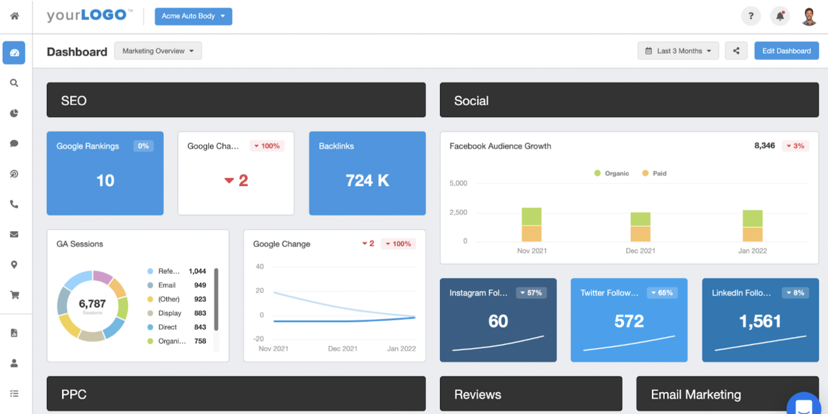
Task: Open the Email Marketing section header
Action: pos(727,394)
